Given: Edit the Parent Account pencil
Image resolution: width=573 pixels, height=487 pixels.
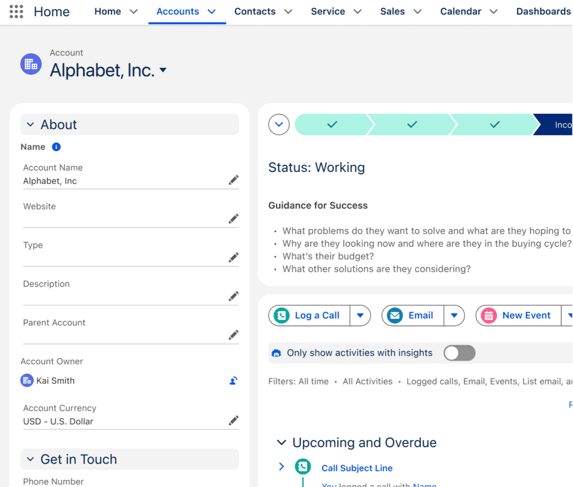Looking at the screenshot, I should click(233, 335).
